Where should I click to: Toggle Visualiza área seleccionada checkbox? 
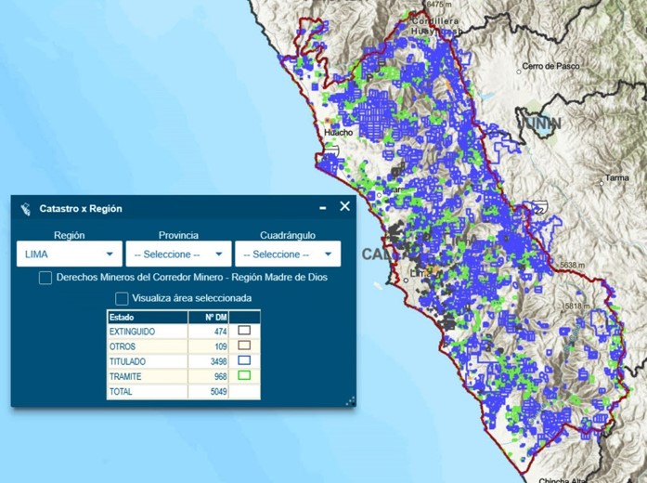(x=122, y=298)
